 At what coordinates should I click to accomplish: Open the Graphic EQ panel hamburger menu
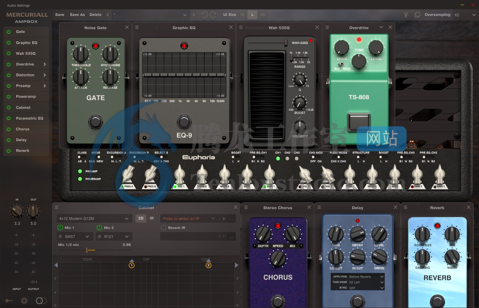(137, 27)
